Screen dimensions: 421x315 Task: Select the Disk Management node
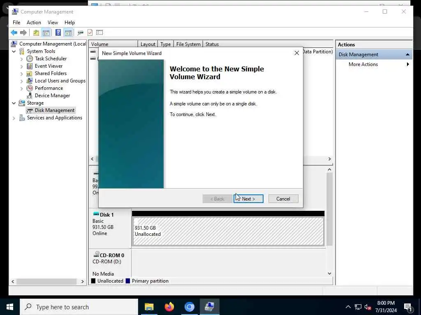[55, 110]
